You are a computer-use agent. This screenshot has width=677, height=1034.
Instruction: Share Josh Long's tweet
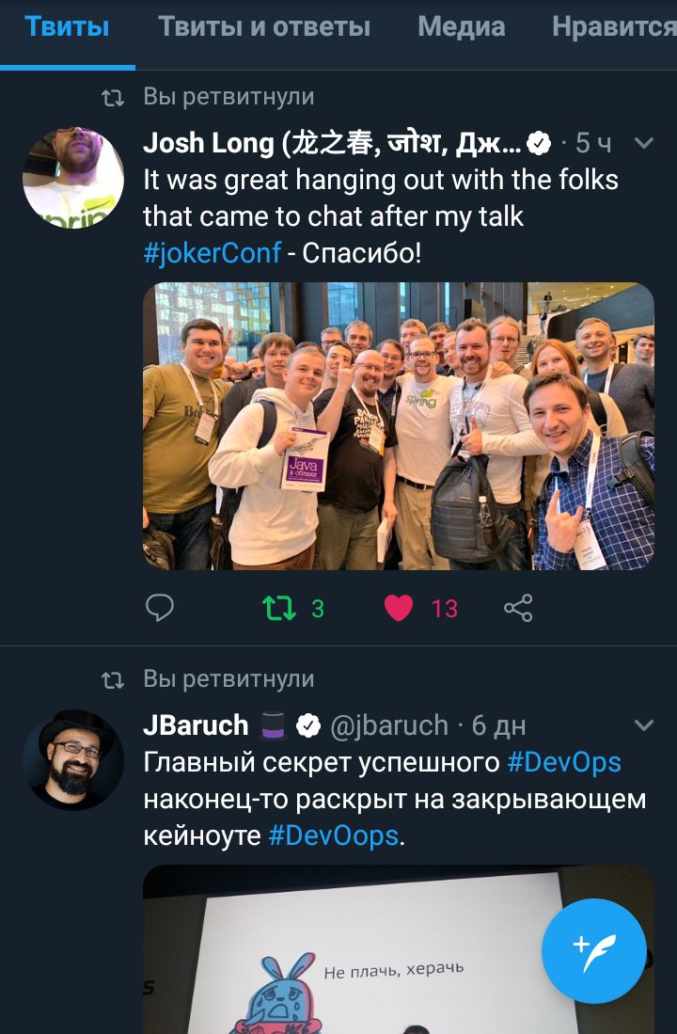518,608
